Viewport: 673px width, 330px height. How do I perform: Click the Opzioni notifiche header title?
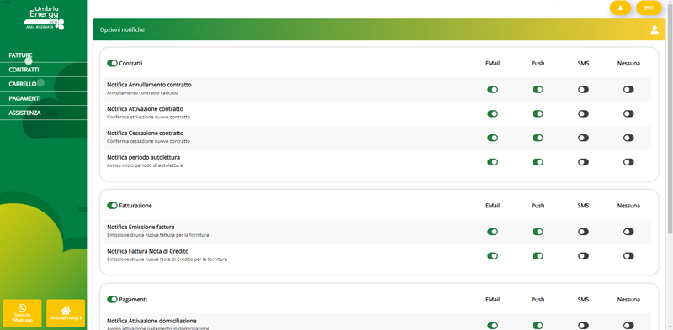click(122, 30)
